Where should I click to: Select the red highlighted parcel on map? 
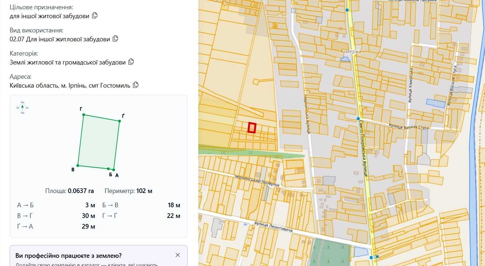[252, 127]
